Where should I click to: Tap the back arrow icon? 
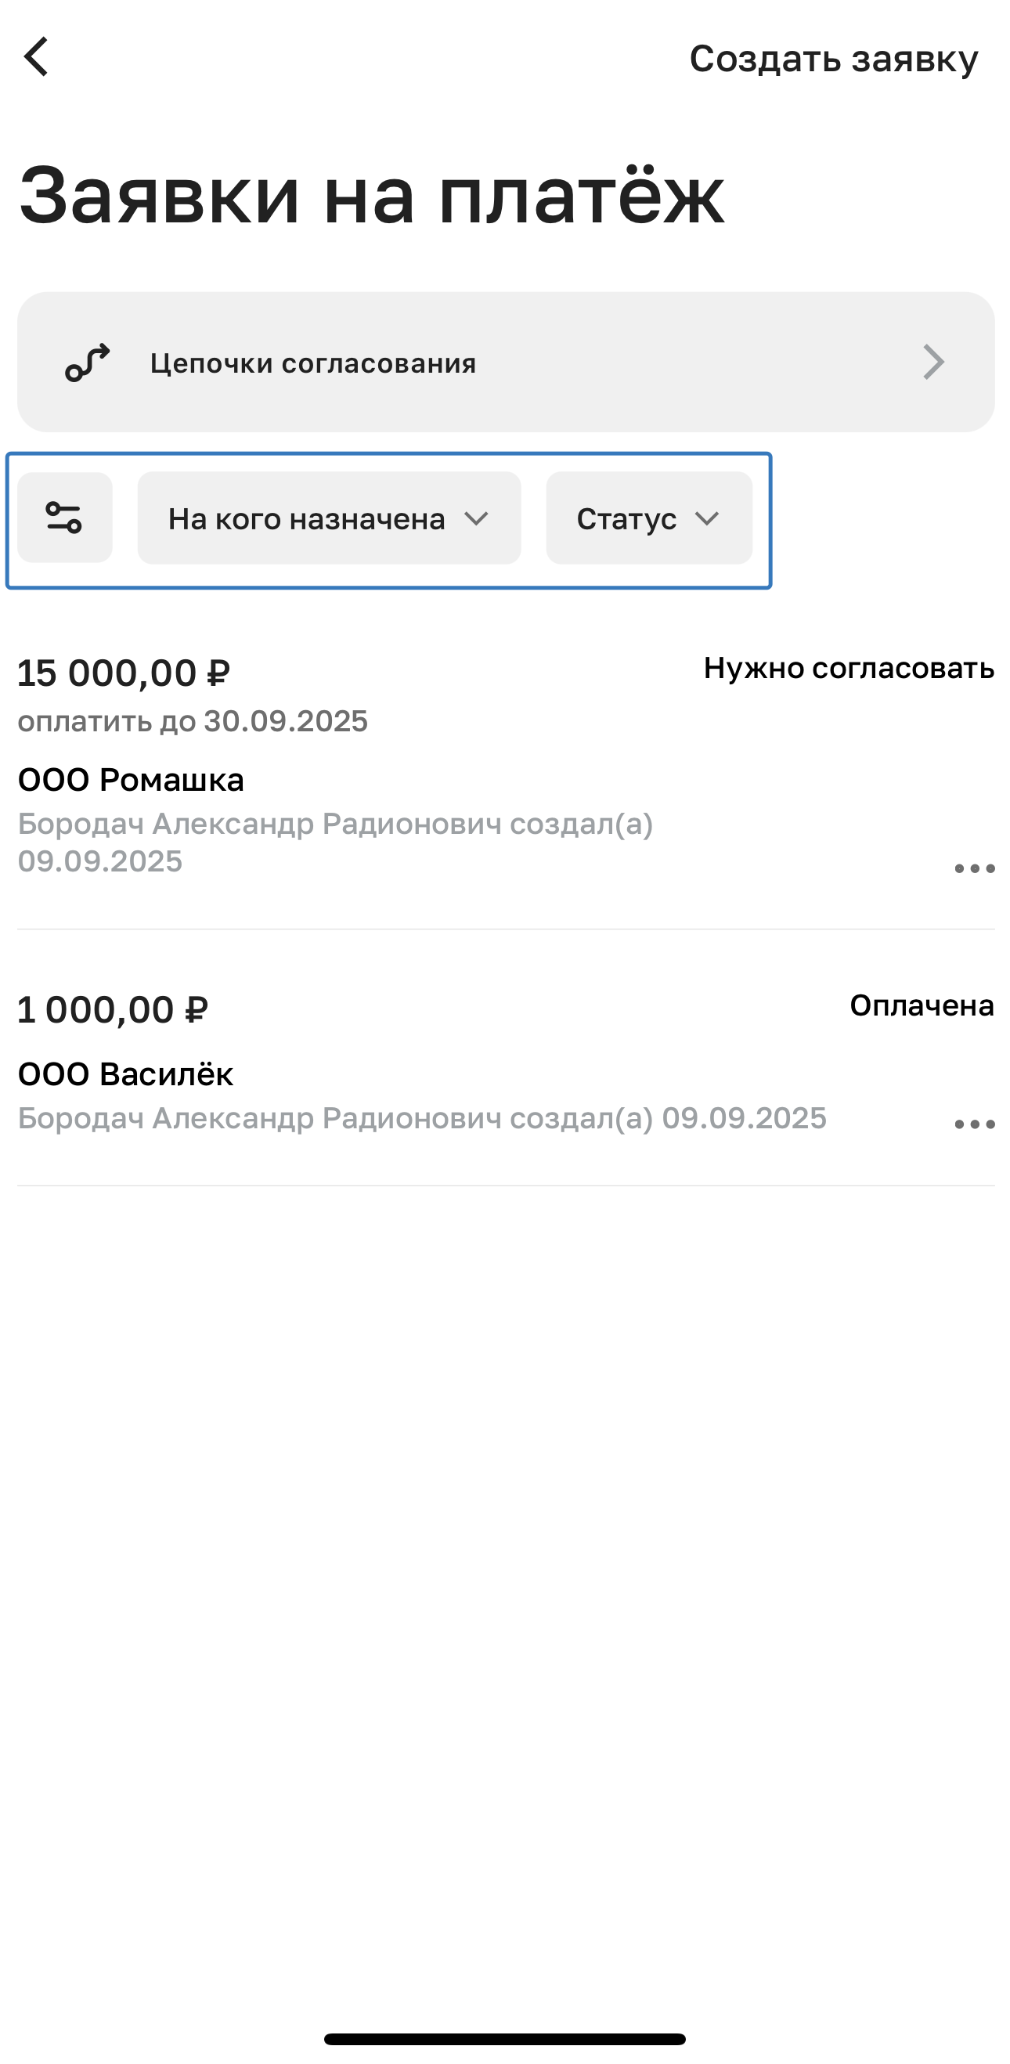click(x=37, y=57)
